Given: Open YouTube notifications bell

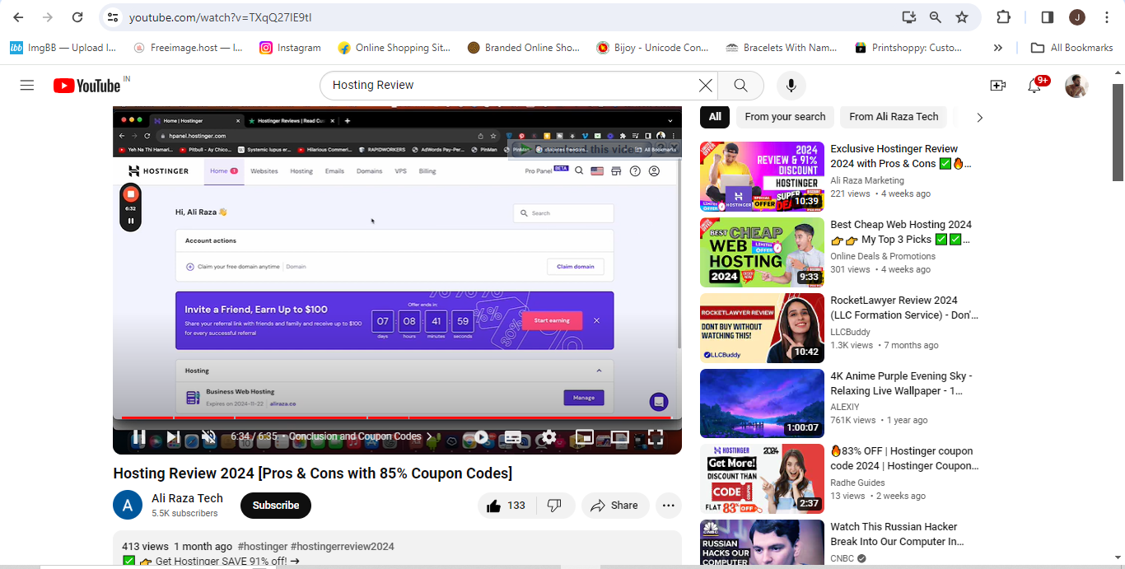Looking at the screenshot, I should (x=1034, y=86).
